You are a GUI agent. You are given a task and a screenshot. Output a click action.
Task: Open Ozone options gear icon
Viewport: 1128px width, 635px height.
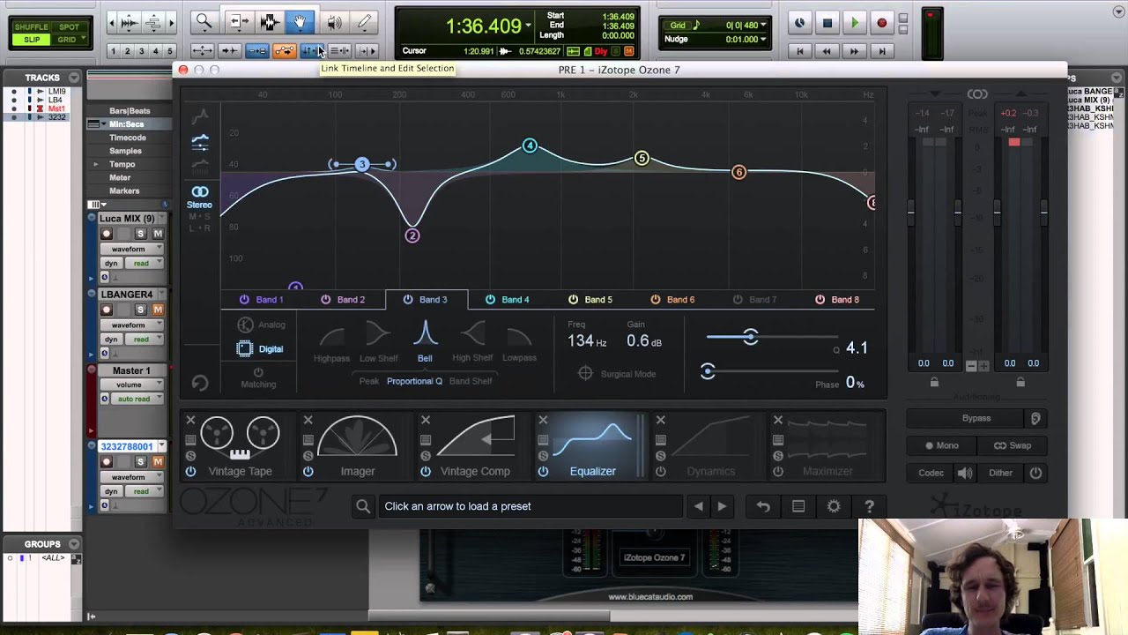834,506
